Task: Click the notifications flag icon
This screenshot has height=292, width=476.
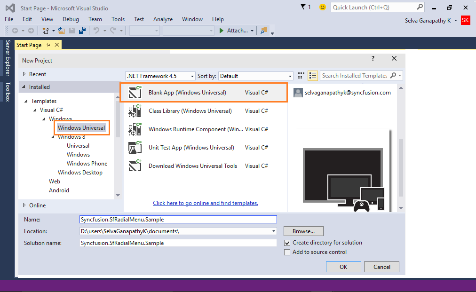Action: tap(303, 7)
